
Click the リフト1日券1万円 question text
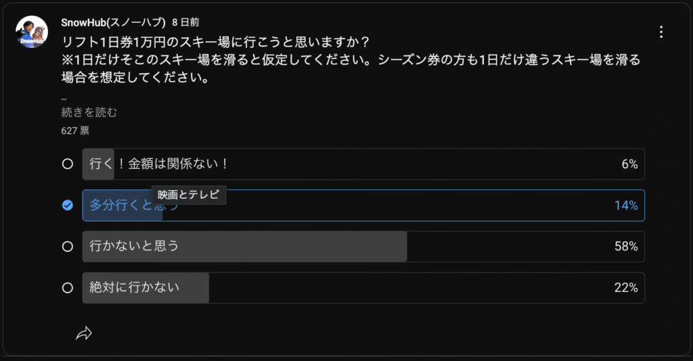pyautogui.click(x=217, y=42)
